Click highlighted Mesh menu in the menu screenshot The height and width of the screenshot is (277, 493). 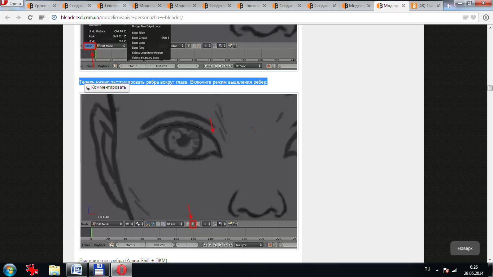tap(89, 46)
